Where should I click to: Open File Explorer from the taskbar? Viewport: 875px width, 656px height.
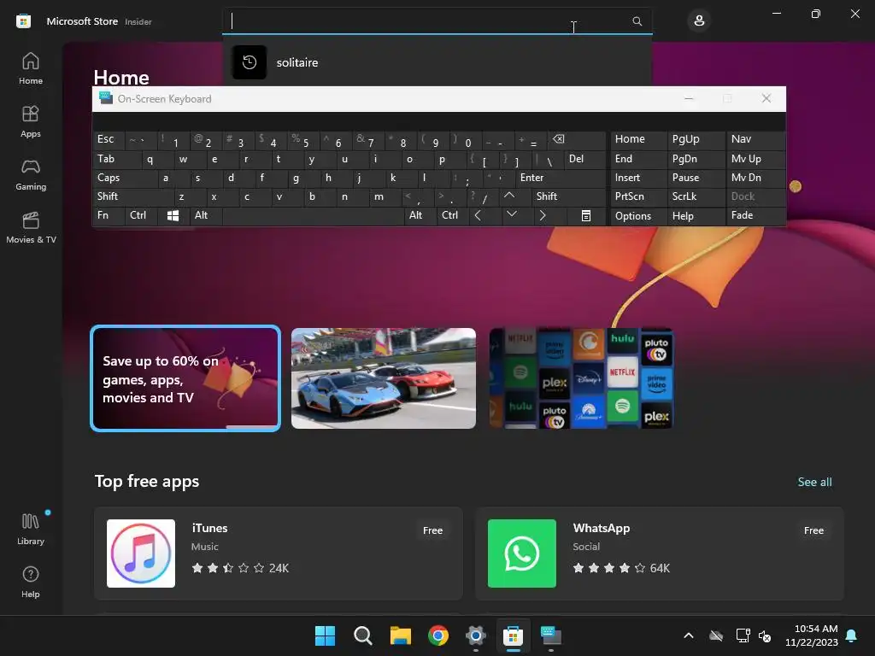[401, 635]
